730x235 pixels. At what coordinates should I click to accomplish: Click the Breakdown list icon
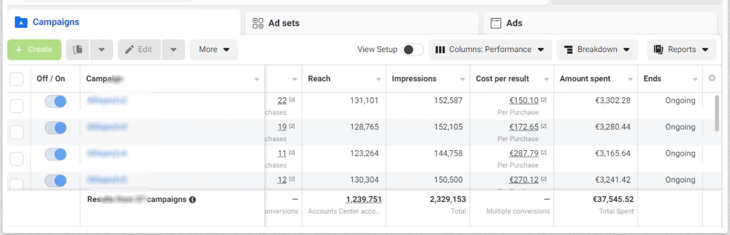tap(568, 50)
